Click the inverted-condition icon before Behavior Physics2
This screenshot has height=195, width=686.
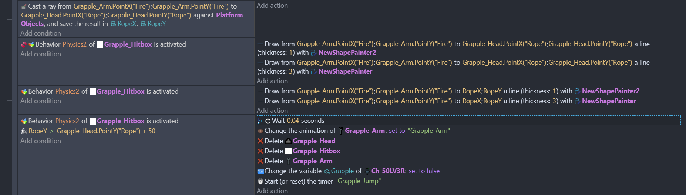coord(24,44)
